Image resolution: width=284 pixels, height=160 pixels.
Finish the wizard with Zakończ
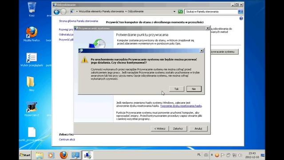[178, 128]
